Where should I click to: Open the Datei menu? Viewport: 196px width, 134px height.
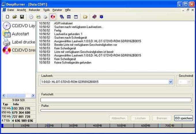click(11, 10)
